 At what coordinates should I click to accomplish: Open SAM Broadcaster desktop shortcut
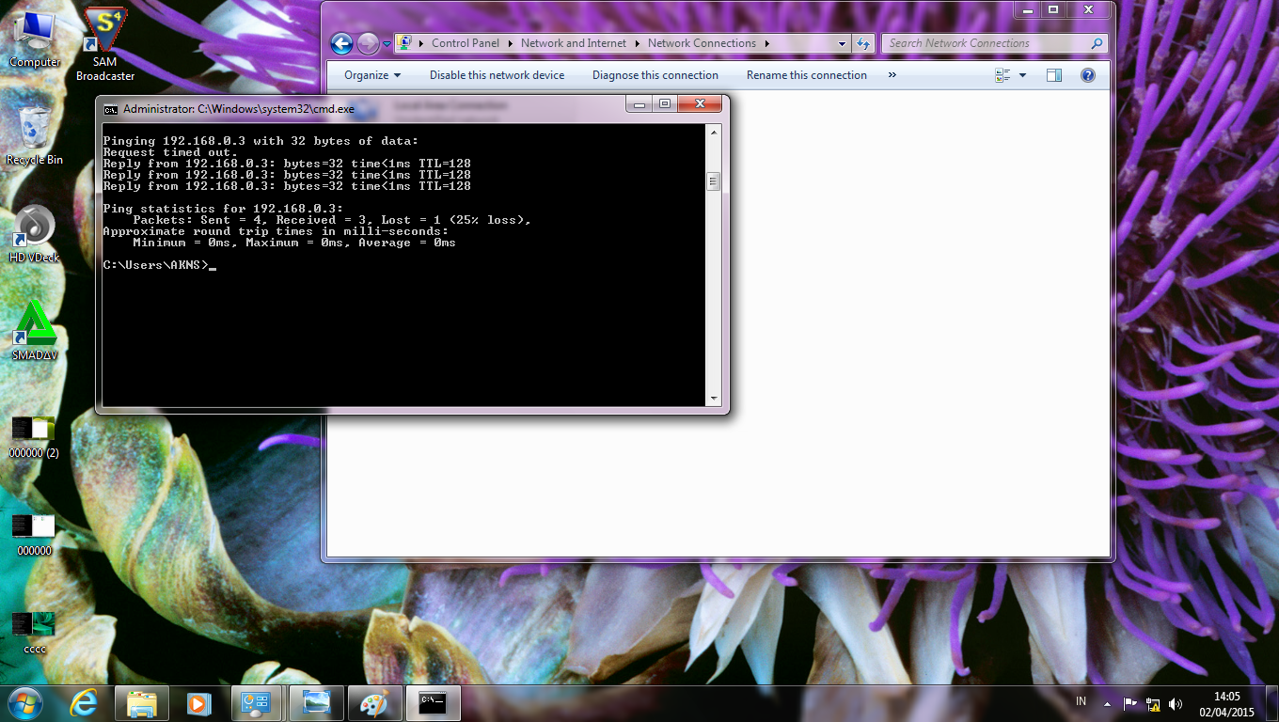pos(105,44)
